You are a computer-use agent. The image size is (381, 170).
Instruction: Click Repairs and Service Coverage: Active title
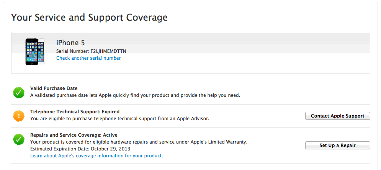coord(74,135)
